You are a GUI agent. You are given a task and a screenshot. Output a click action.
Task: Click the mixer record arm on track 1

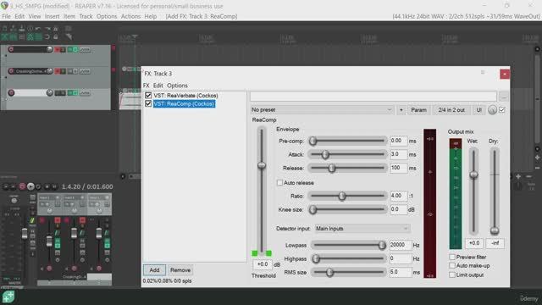49,268
